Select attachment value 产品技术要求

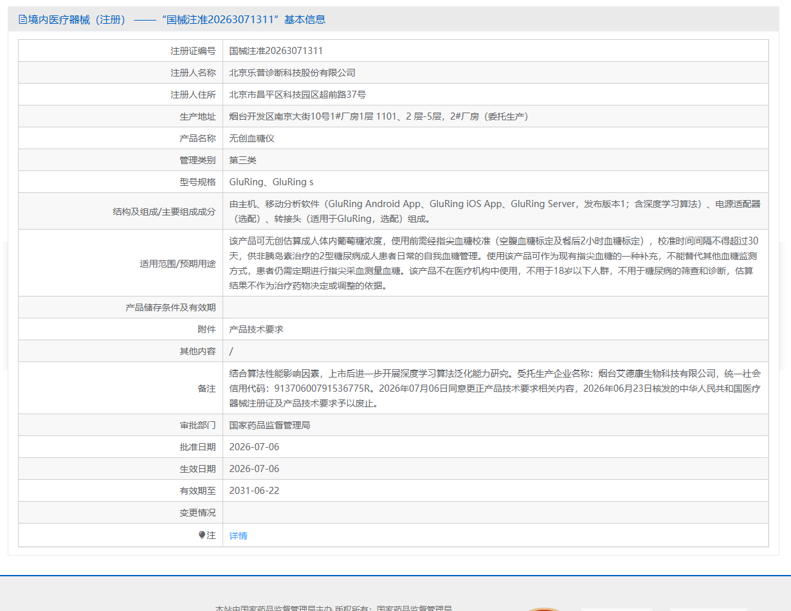coord(257,329)
